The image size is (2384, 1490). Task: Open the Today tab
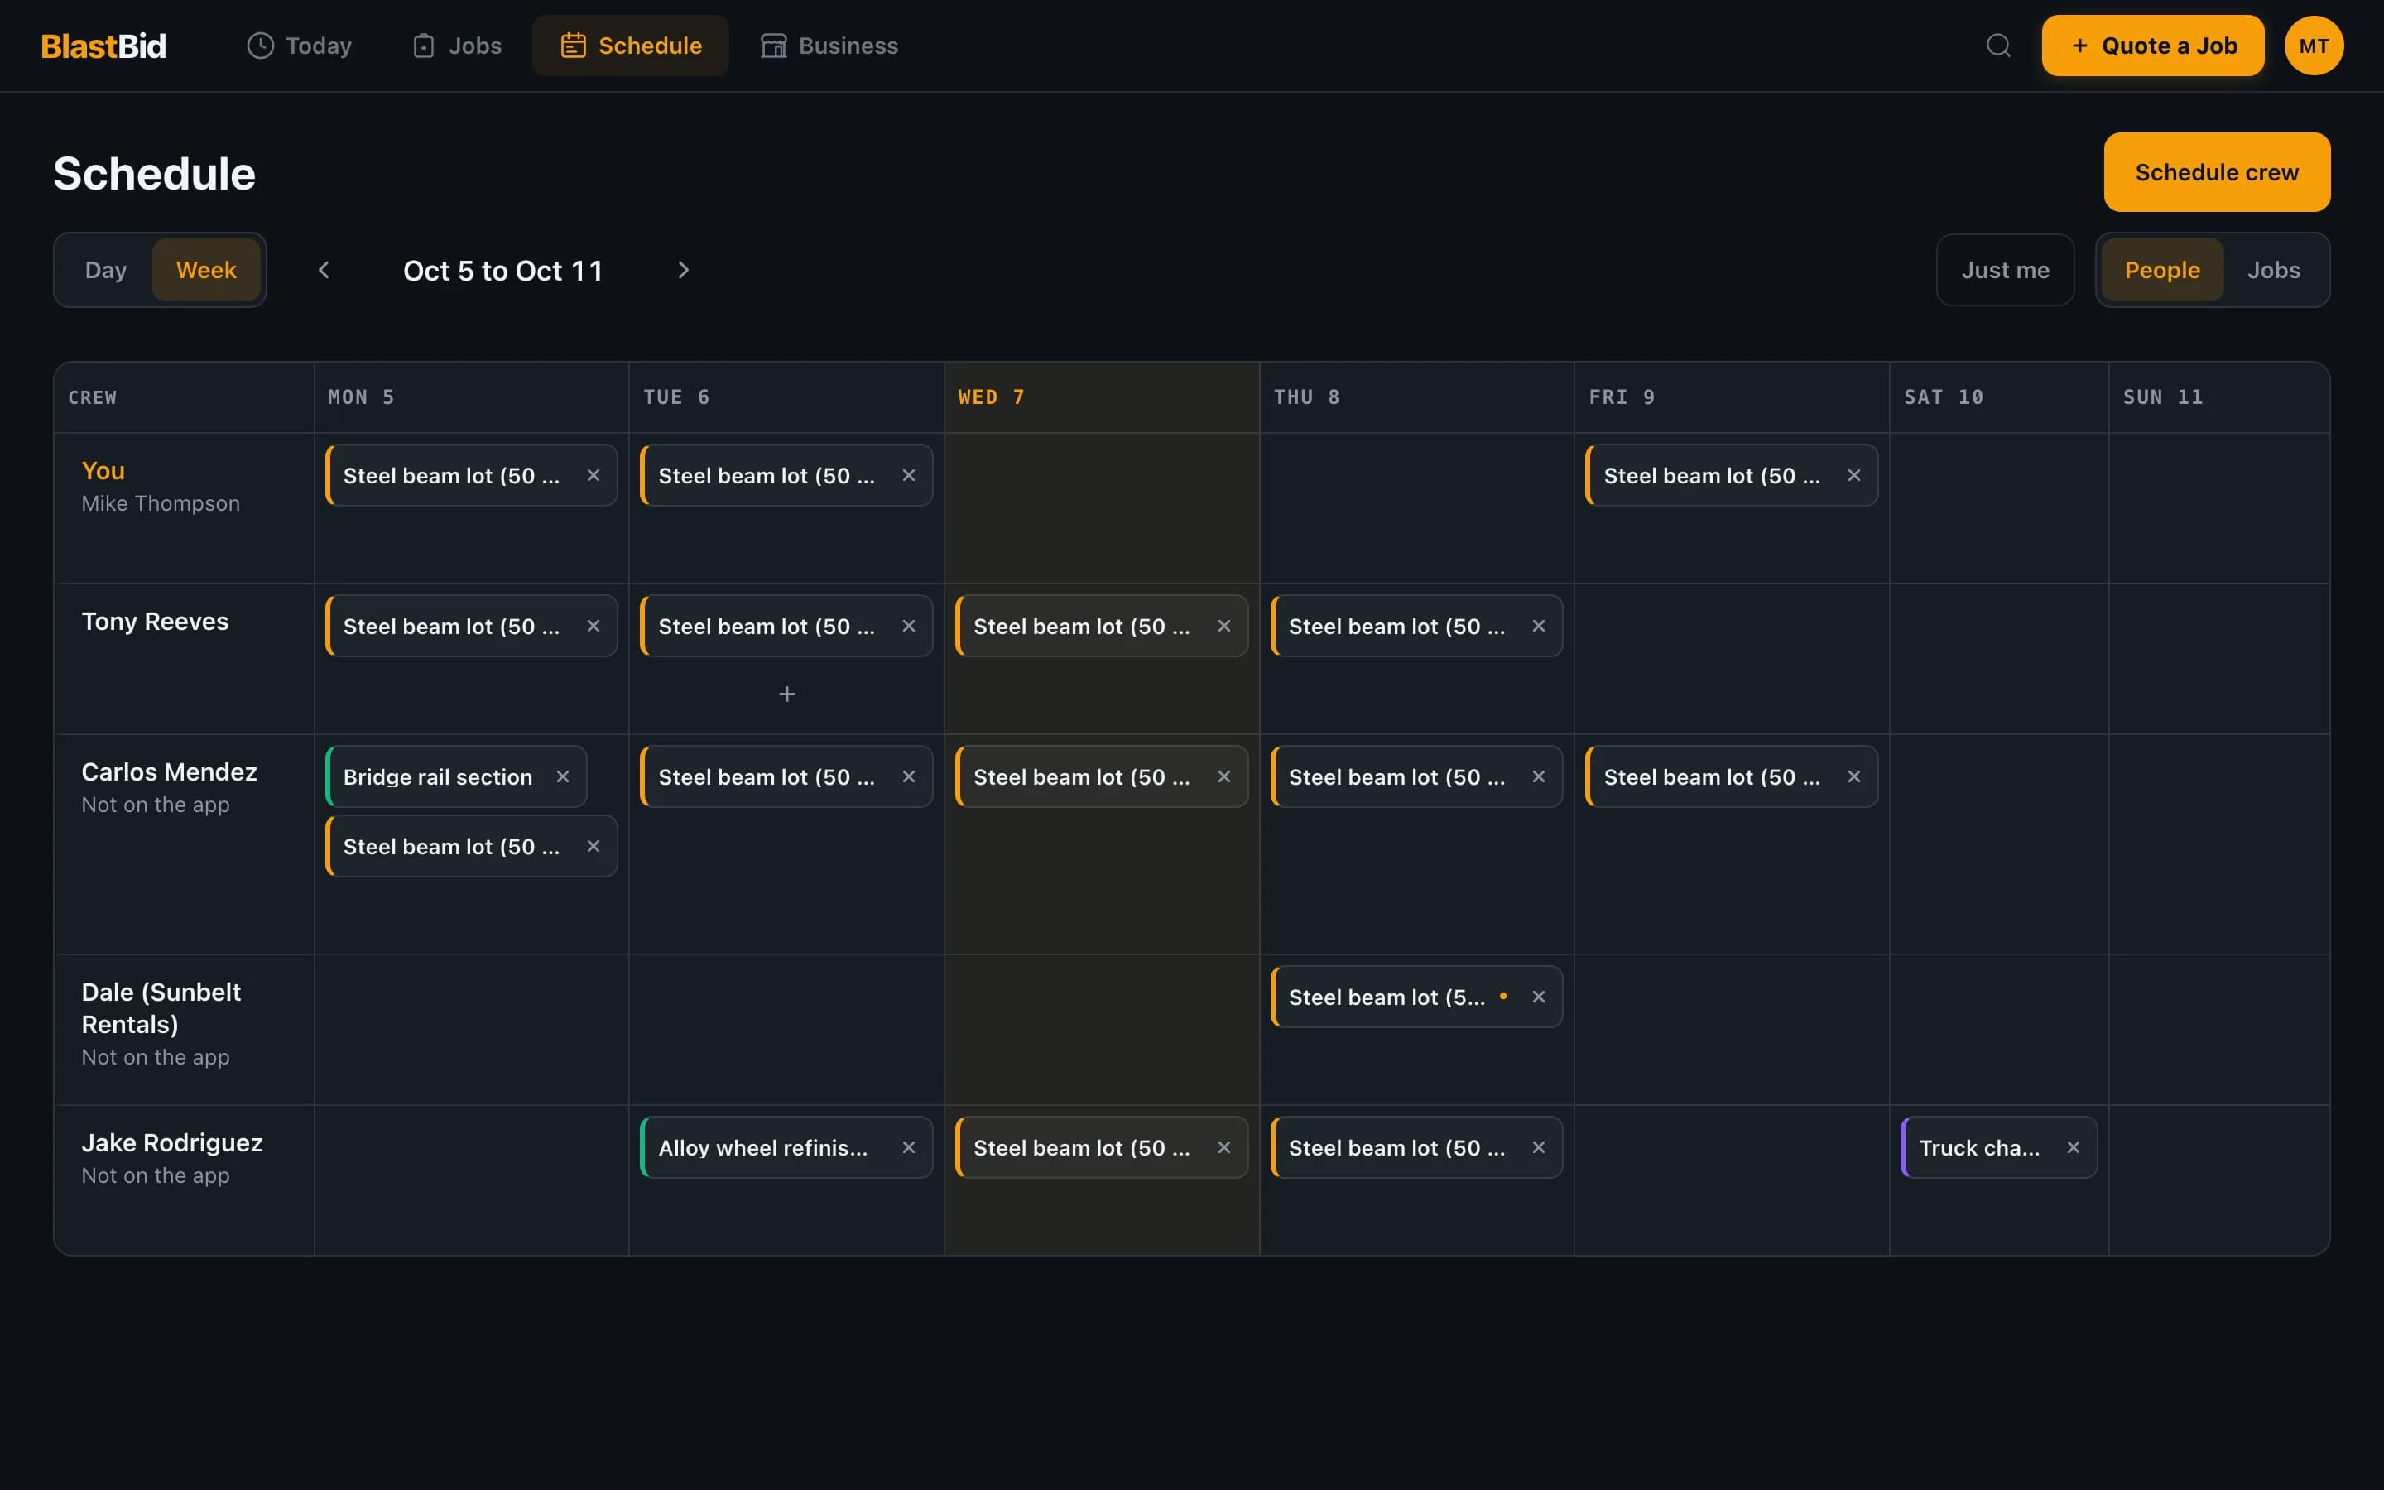tap(299, 46)
